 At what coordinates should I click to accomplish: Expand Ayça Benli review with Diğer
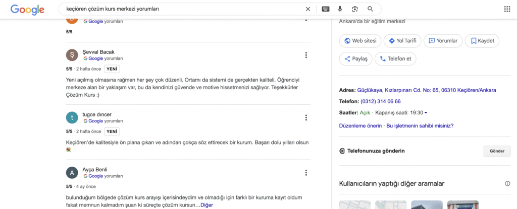coord(206,205)
